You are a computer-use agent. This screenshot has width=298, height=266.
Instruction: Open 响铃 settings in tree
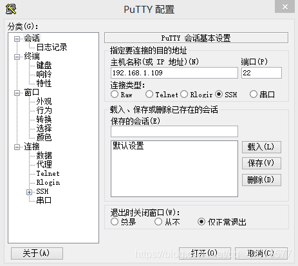click(x=44, y=74)
